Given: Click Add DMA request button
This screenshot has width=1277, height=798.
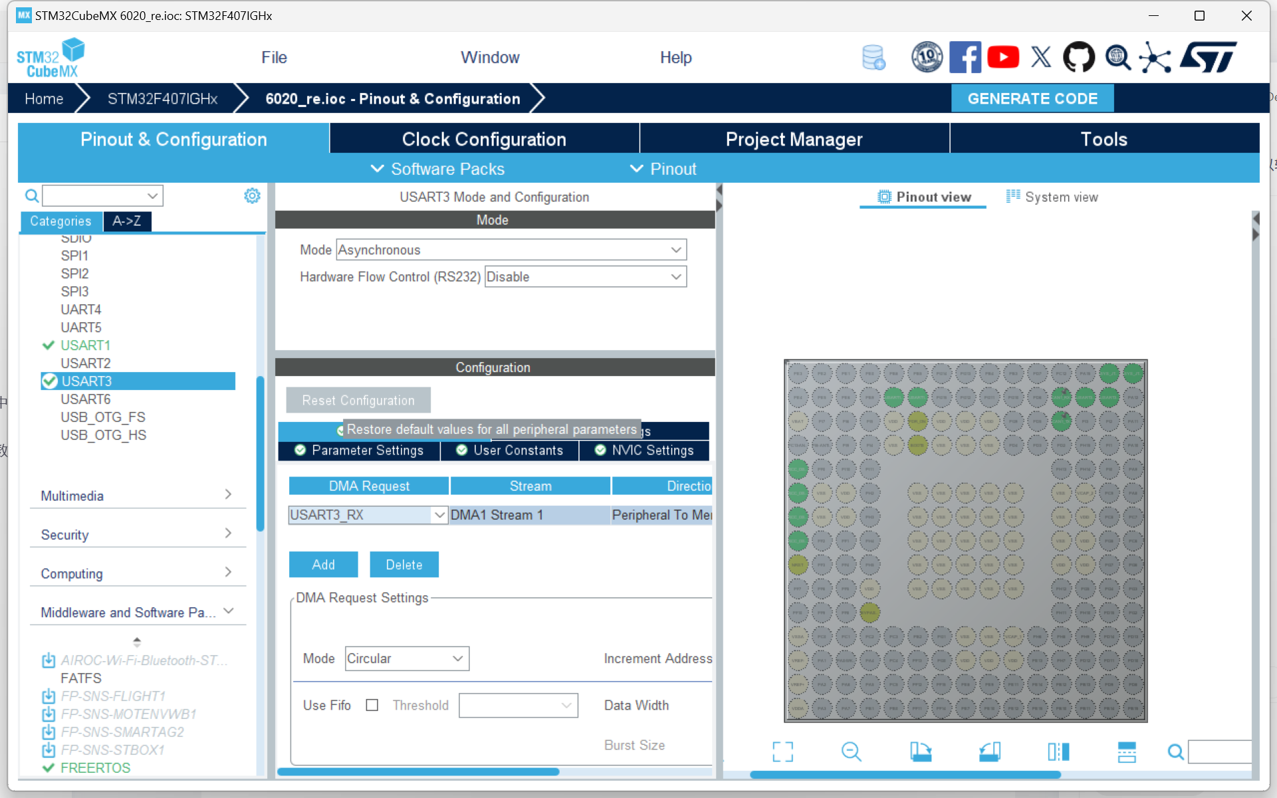Looking at the screenshot, I should (323, 565).
